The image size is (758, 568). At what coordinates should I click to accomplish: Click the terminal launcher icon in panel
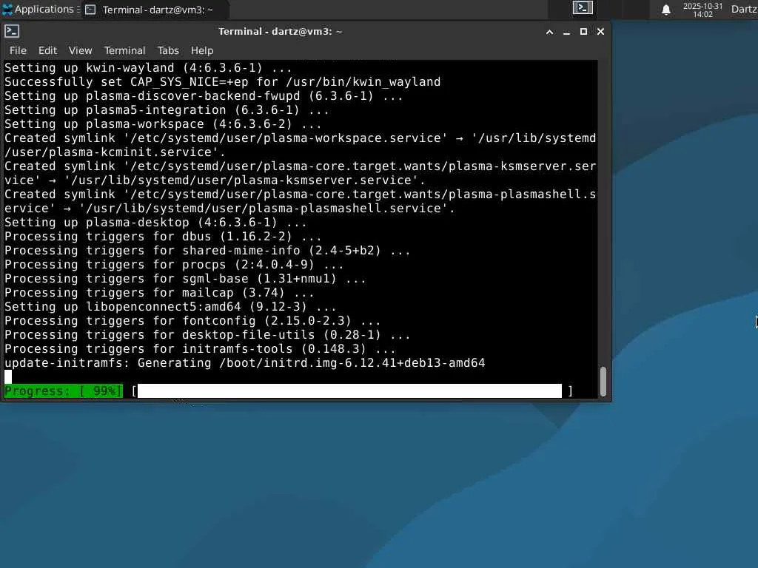coord(583,7)
